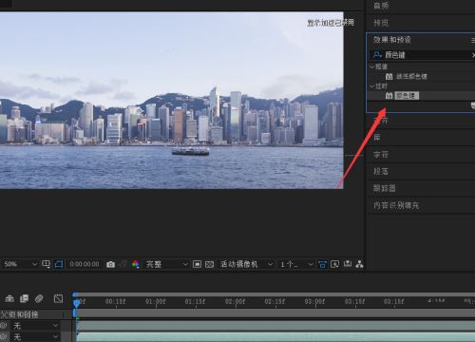Click the 02:00f mark on time ruler

click(235, 301)
